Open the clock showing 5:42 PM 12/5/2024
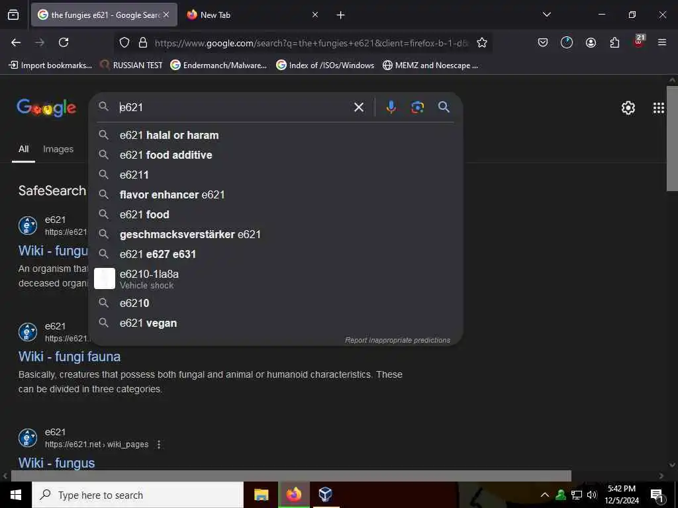Image resolution: width=678 pixels, height=508 pixels. (621, 495)
